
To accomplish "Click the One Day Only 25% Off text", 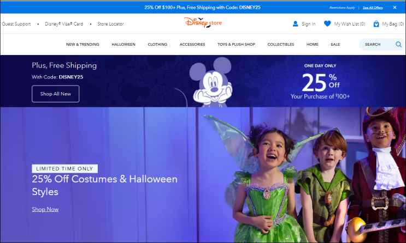I will coord(320,82).
